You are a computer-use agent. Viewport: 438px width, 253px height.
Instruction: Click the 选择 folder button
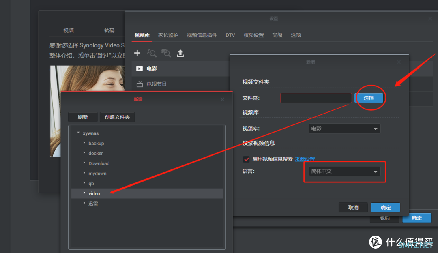click(x=369, y=98)
